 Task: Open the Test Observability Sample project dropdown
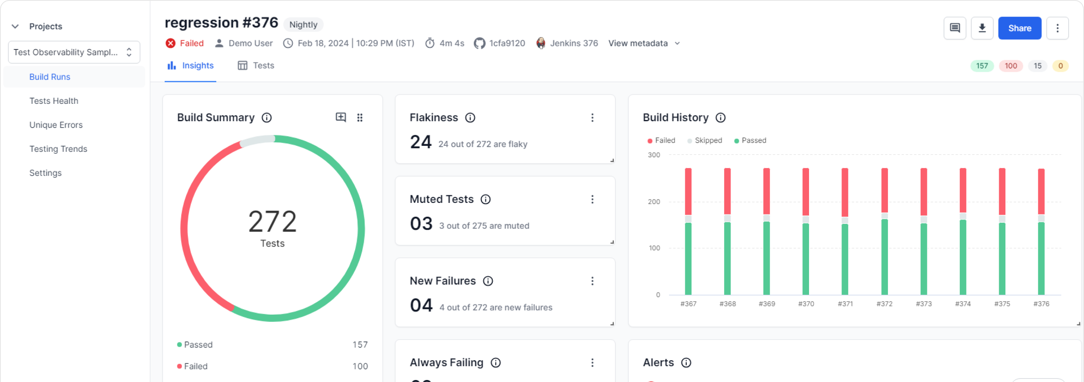[x=74, y=52]
